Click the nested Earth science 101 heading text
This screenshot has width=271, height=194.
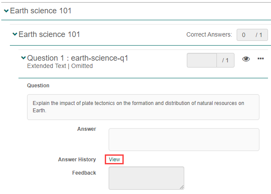49,34
